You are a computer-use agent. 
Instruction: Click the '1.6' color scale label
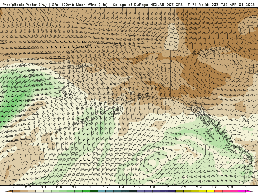(x=137, y=187)
